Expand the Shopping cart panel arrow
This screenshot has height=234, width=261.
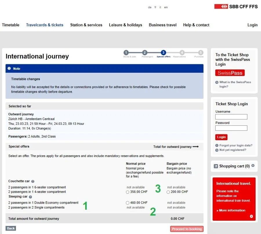(253, 166)
